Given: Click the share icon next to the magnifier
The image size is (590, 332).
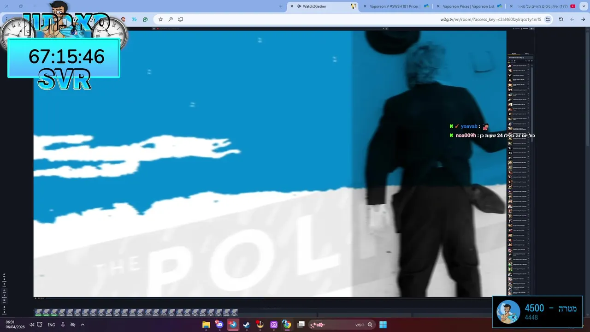Looking at the screenshot, I should pos(180,19).
